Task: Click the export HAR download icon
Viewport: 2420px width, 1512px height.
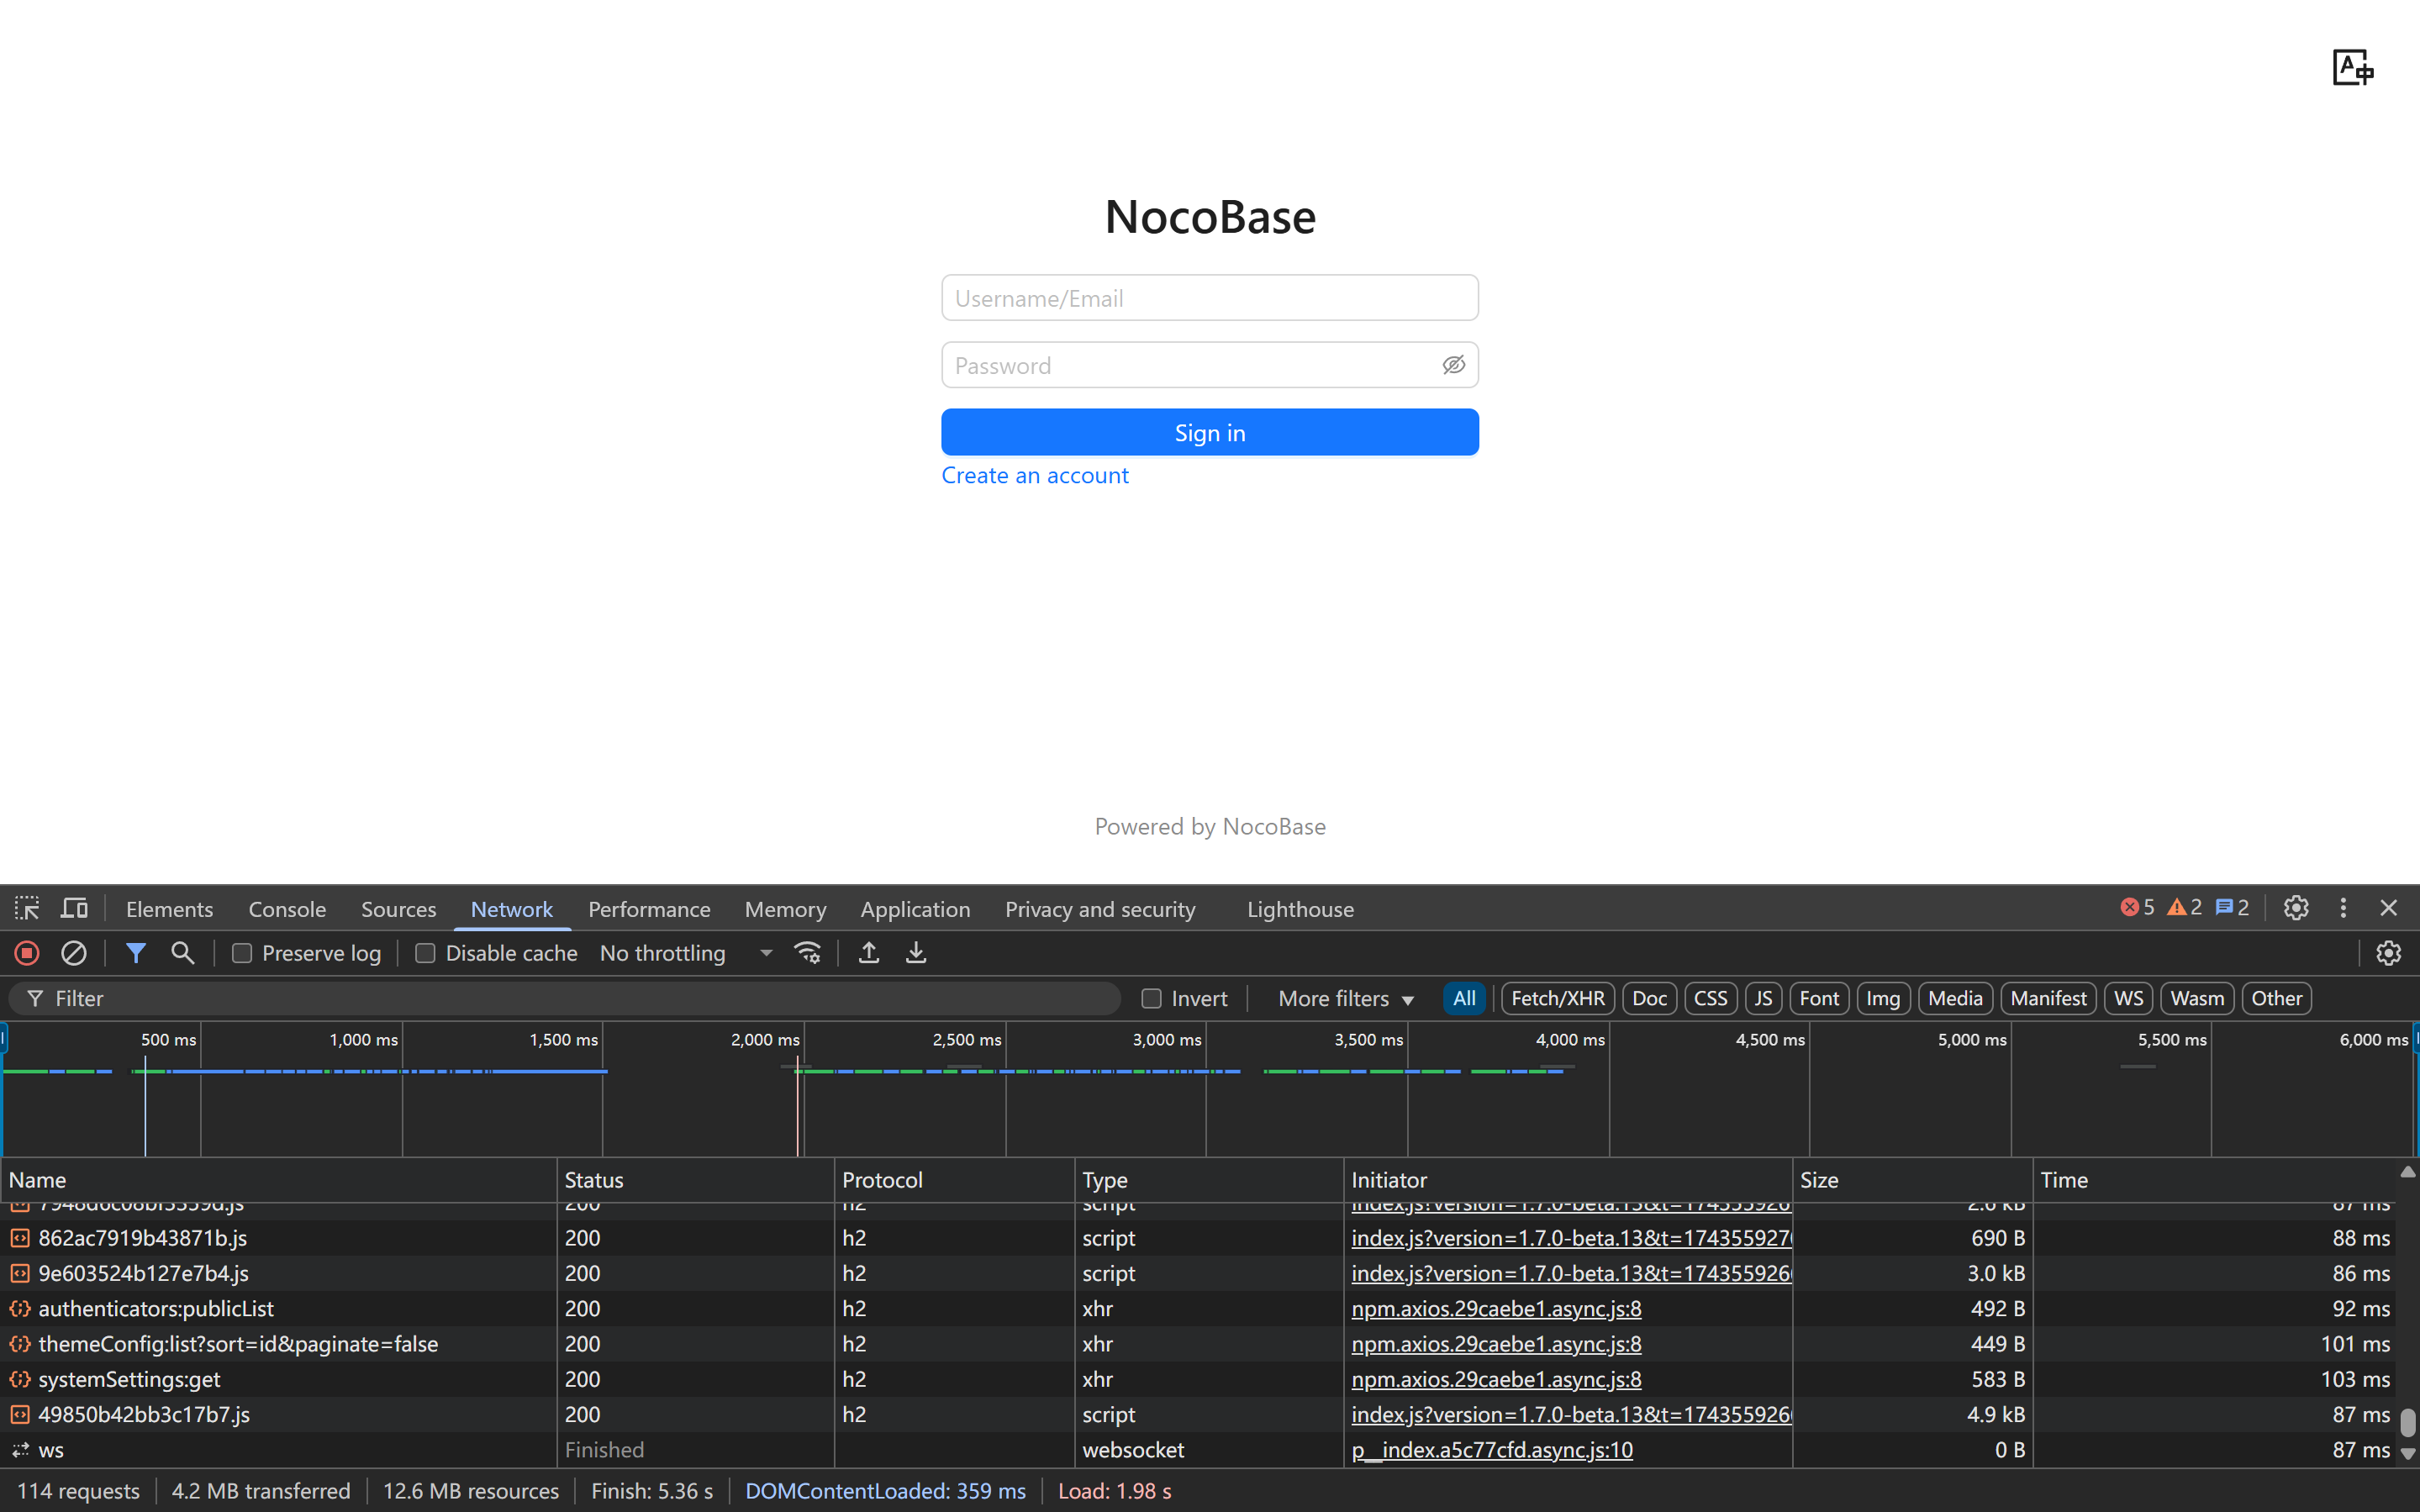Action: [916, 953]
